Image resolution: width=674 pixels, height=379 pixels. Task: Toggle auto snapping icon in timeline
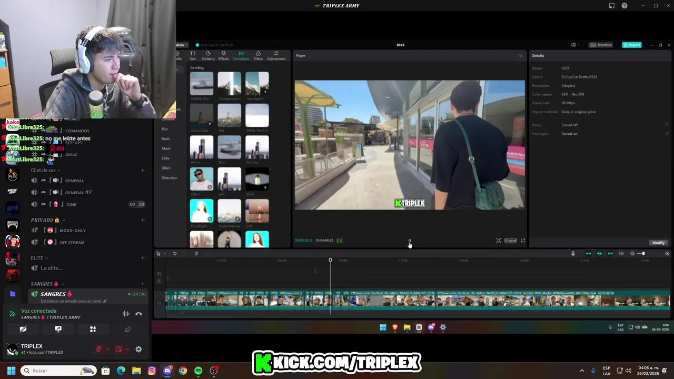pyautogui.click(x=599, y=254)
